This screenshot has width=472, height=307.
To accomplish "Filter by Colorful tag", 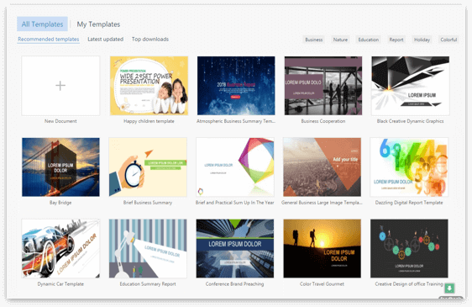I will point(448,40).
